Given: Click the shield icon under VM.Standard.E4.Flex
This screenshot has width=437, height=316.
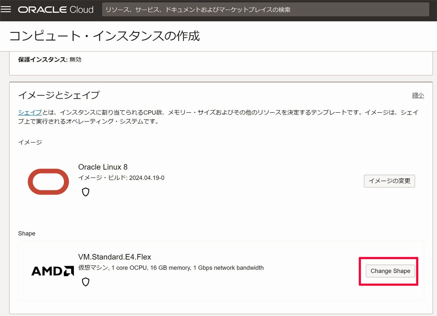Looking at the screenshot, I should pos(86,282).
